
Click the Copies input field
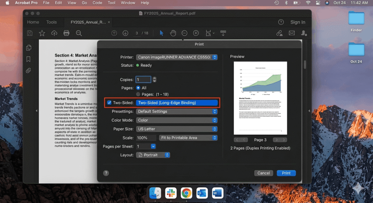pos(143,80)
